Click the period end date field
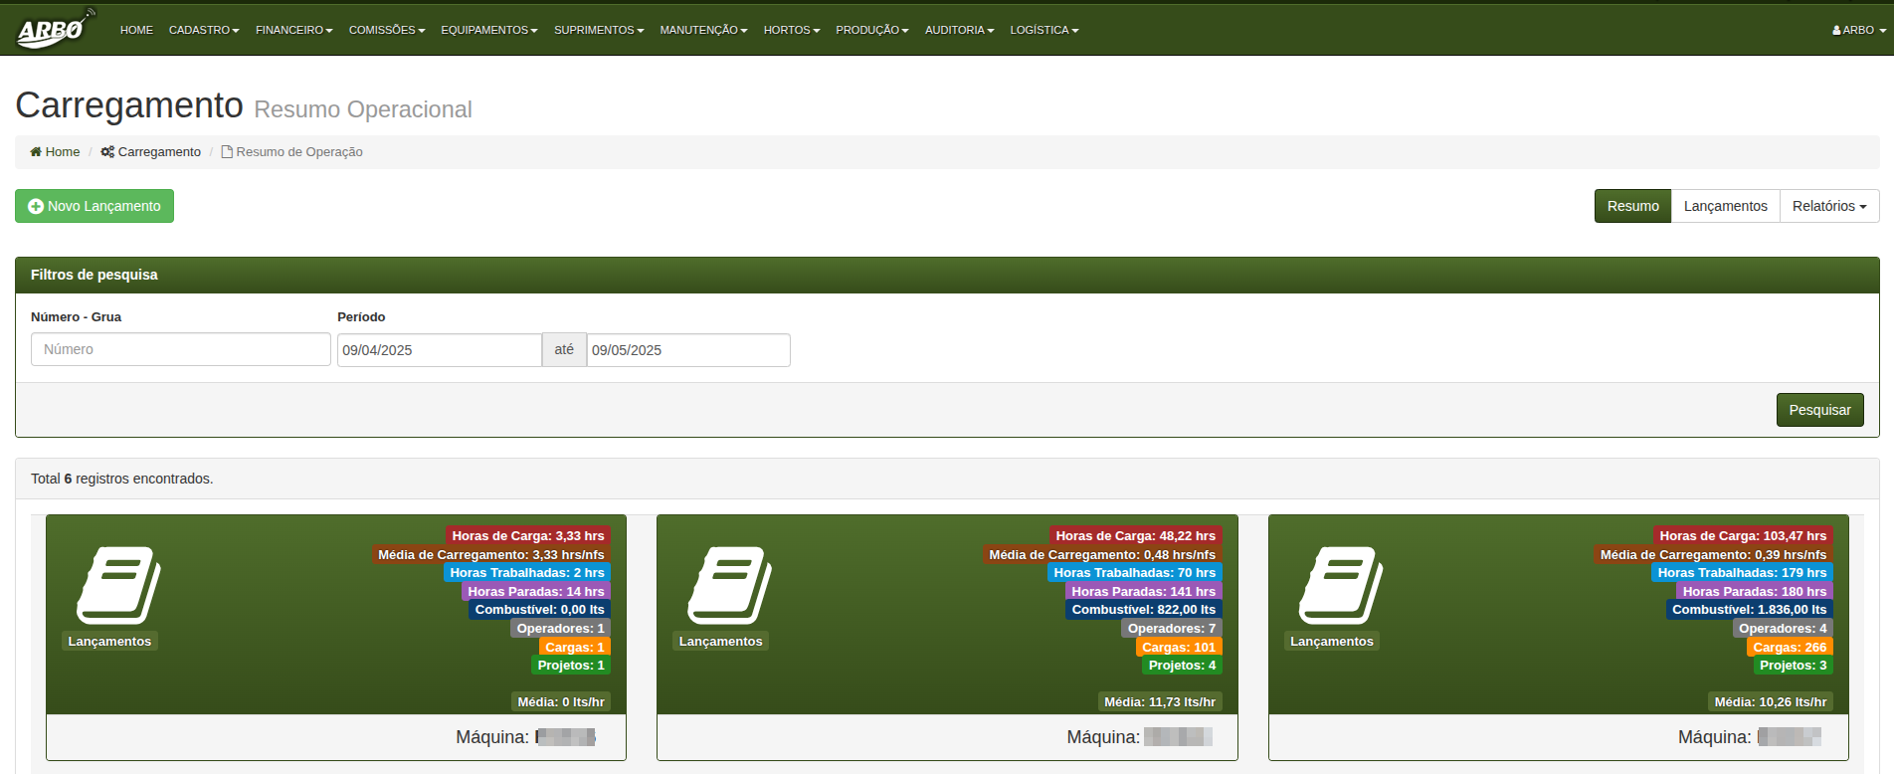Viewport: 1894px width, 774px height. tap(688, 350)
